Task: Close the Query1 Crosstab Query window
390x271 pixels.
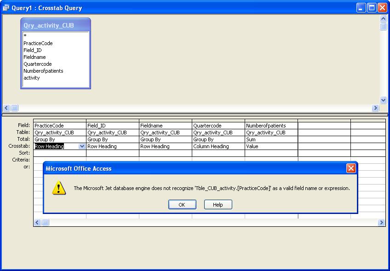Action: (x=382, y=8)
